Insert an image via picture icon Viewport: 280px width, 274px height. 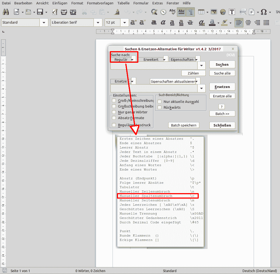[214, 12]
